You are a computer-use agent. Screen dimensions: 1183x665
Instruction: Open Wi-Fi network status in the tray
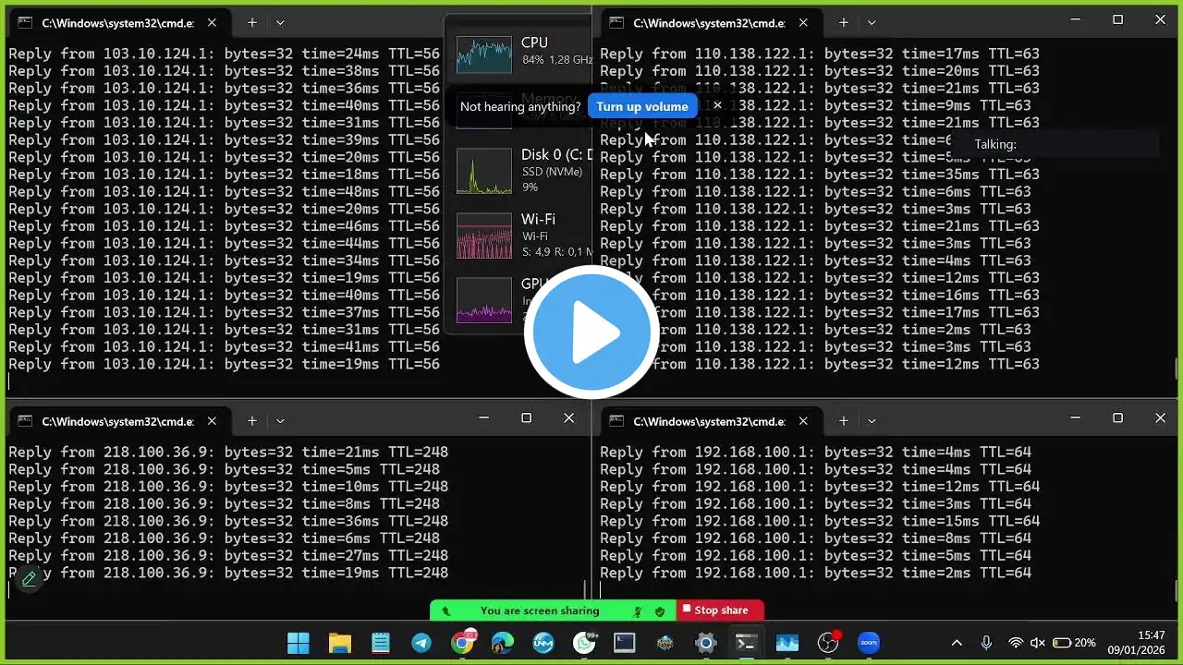point(1016,643)
